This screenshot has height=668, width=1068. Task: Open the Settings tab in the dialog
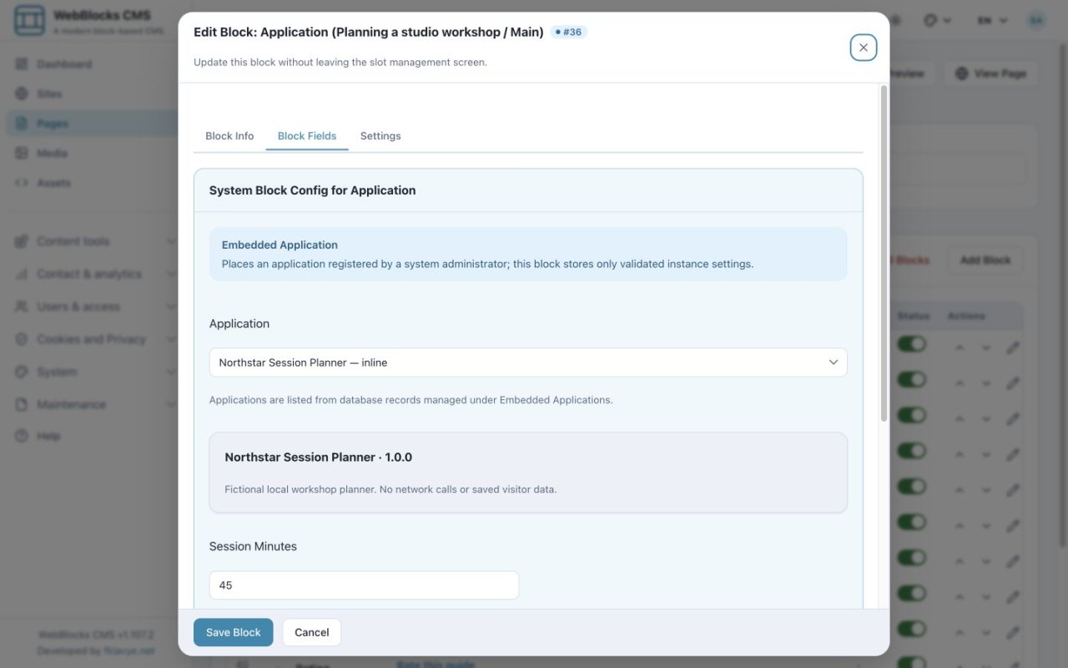tap(380, 136)
